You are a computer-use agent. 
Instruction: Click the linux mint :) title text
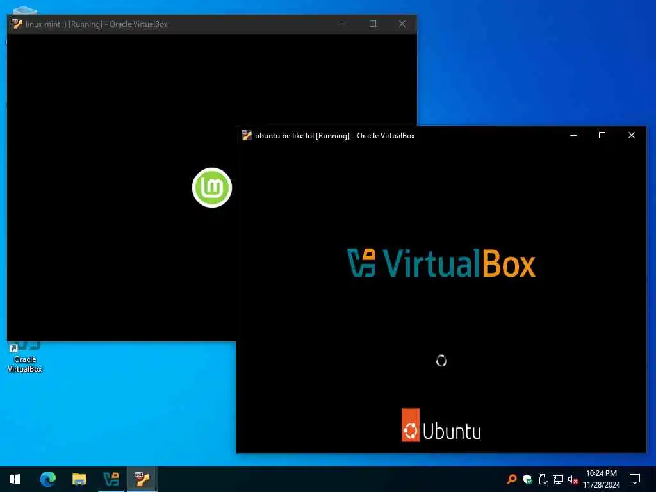45,24
